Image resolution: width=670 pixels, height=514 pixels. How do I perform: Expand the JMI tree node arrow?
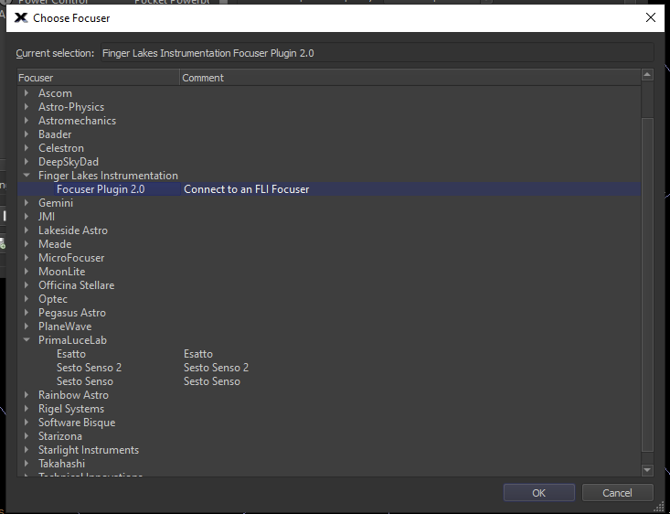click(x=27, y=216)
